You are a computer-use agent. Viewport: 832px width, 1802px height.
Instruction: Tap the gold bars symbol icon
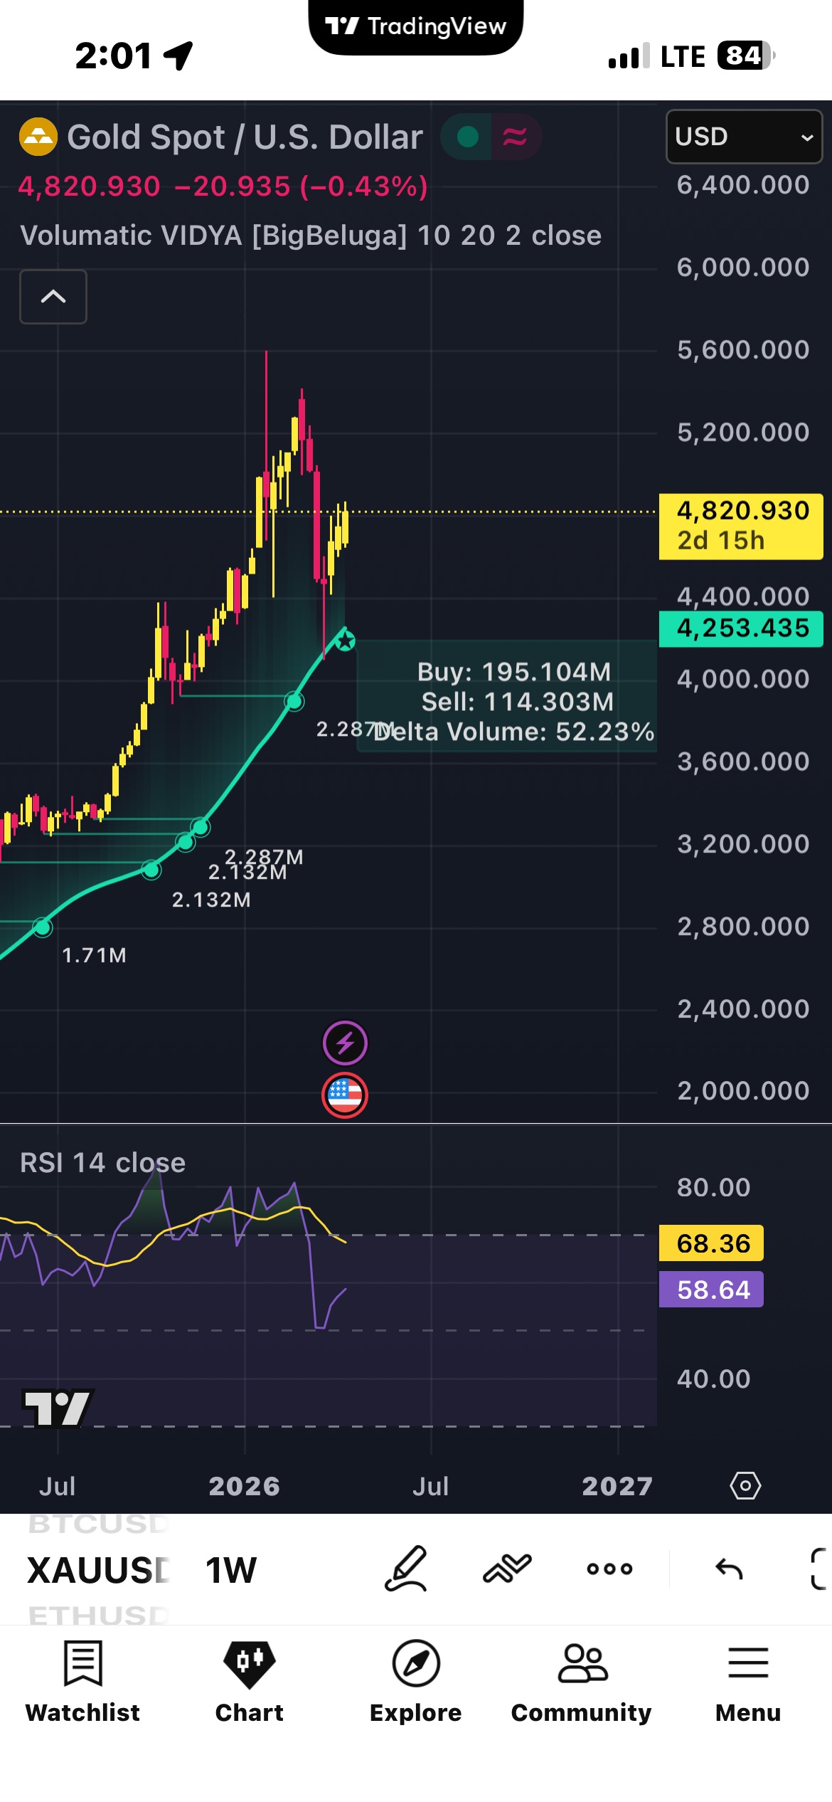coord(38,137)
